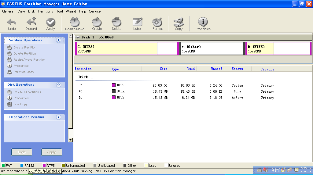
Task: Sort by the Size column header
Action: point(155,69)
